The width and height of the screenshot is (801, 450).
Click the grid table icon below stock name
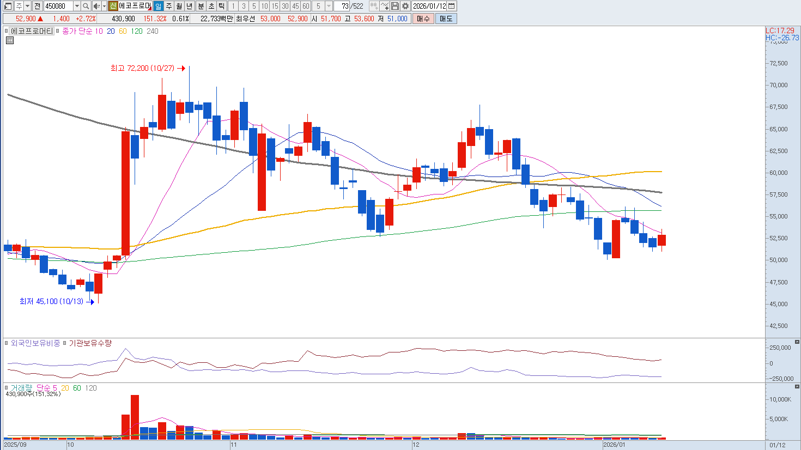9,40
